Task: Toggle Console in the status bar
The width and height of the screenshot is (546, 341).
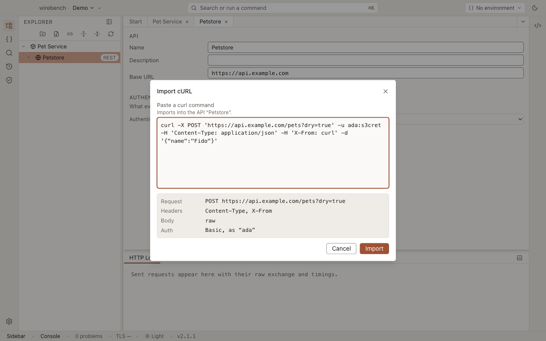Action: pos(50,336)
